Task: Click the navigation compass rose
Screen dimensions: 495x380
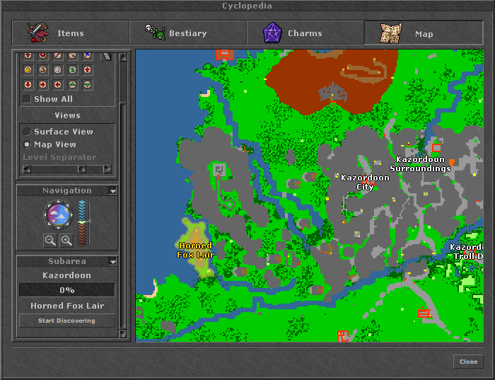Action: pyautogui.click(x=57, y=214)
